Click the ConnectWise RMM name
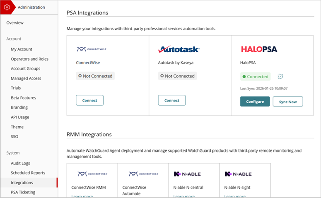The image size is (321, 198). click(89, 188)
